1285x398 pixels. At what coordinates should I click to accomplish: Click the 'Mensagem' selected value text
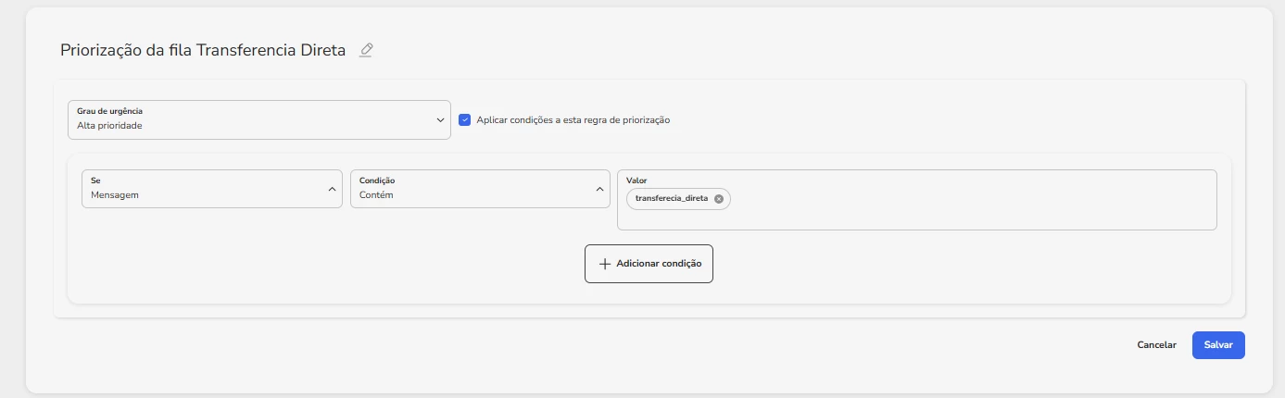115,195
